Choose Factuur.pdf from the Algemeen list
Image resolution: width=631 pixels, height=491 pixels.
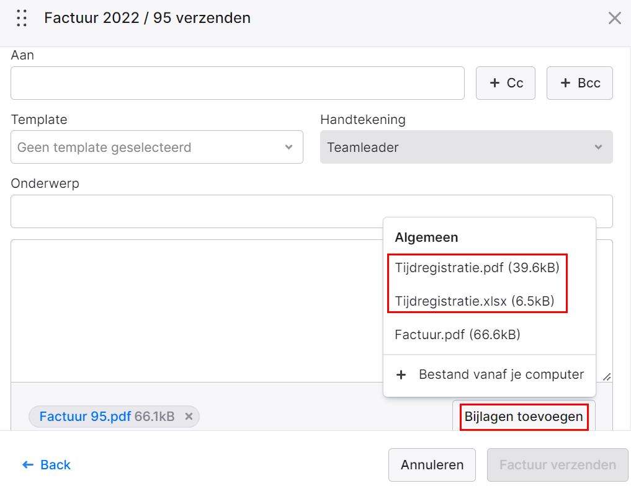coord(457,335)
